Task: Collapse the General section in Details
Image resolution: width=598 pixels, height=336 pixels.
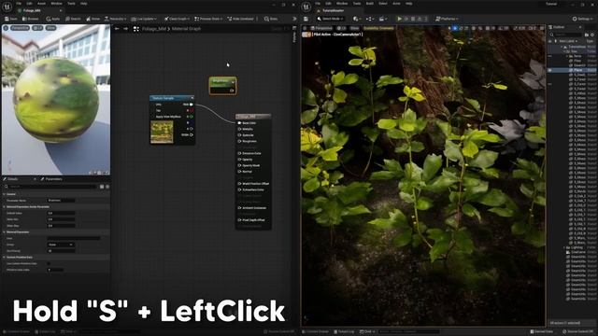Action: (x=4, y=194)
